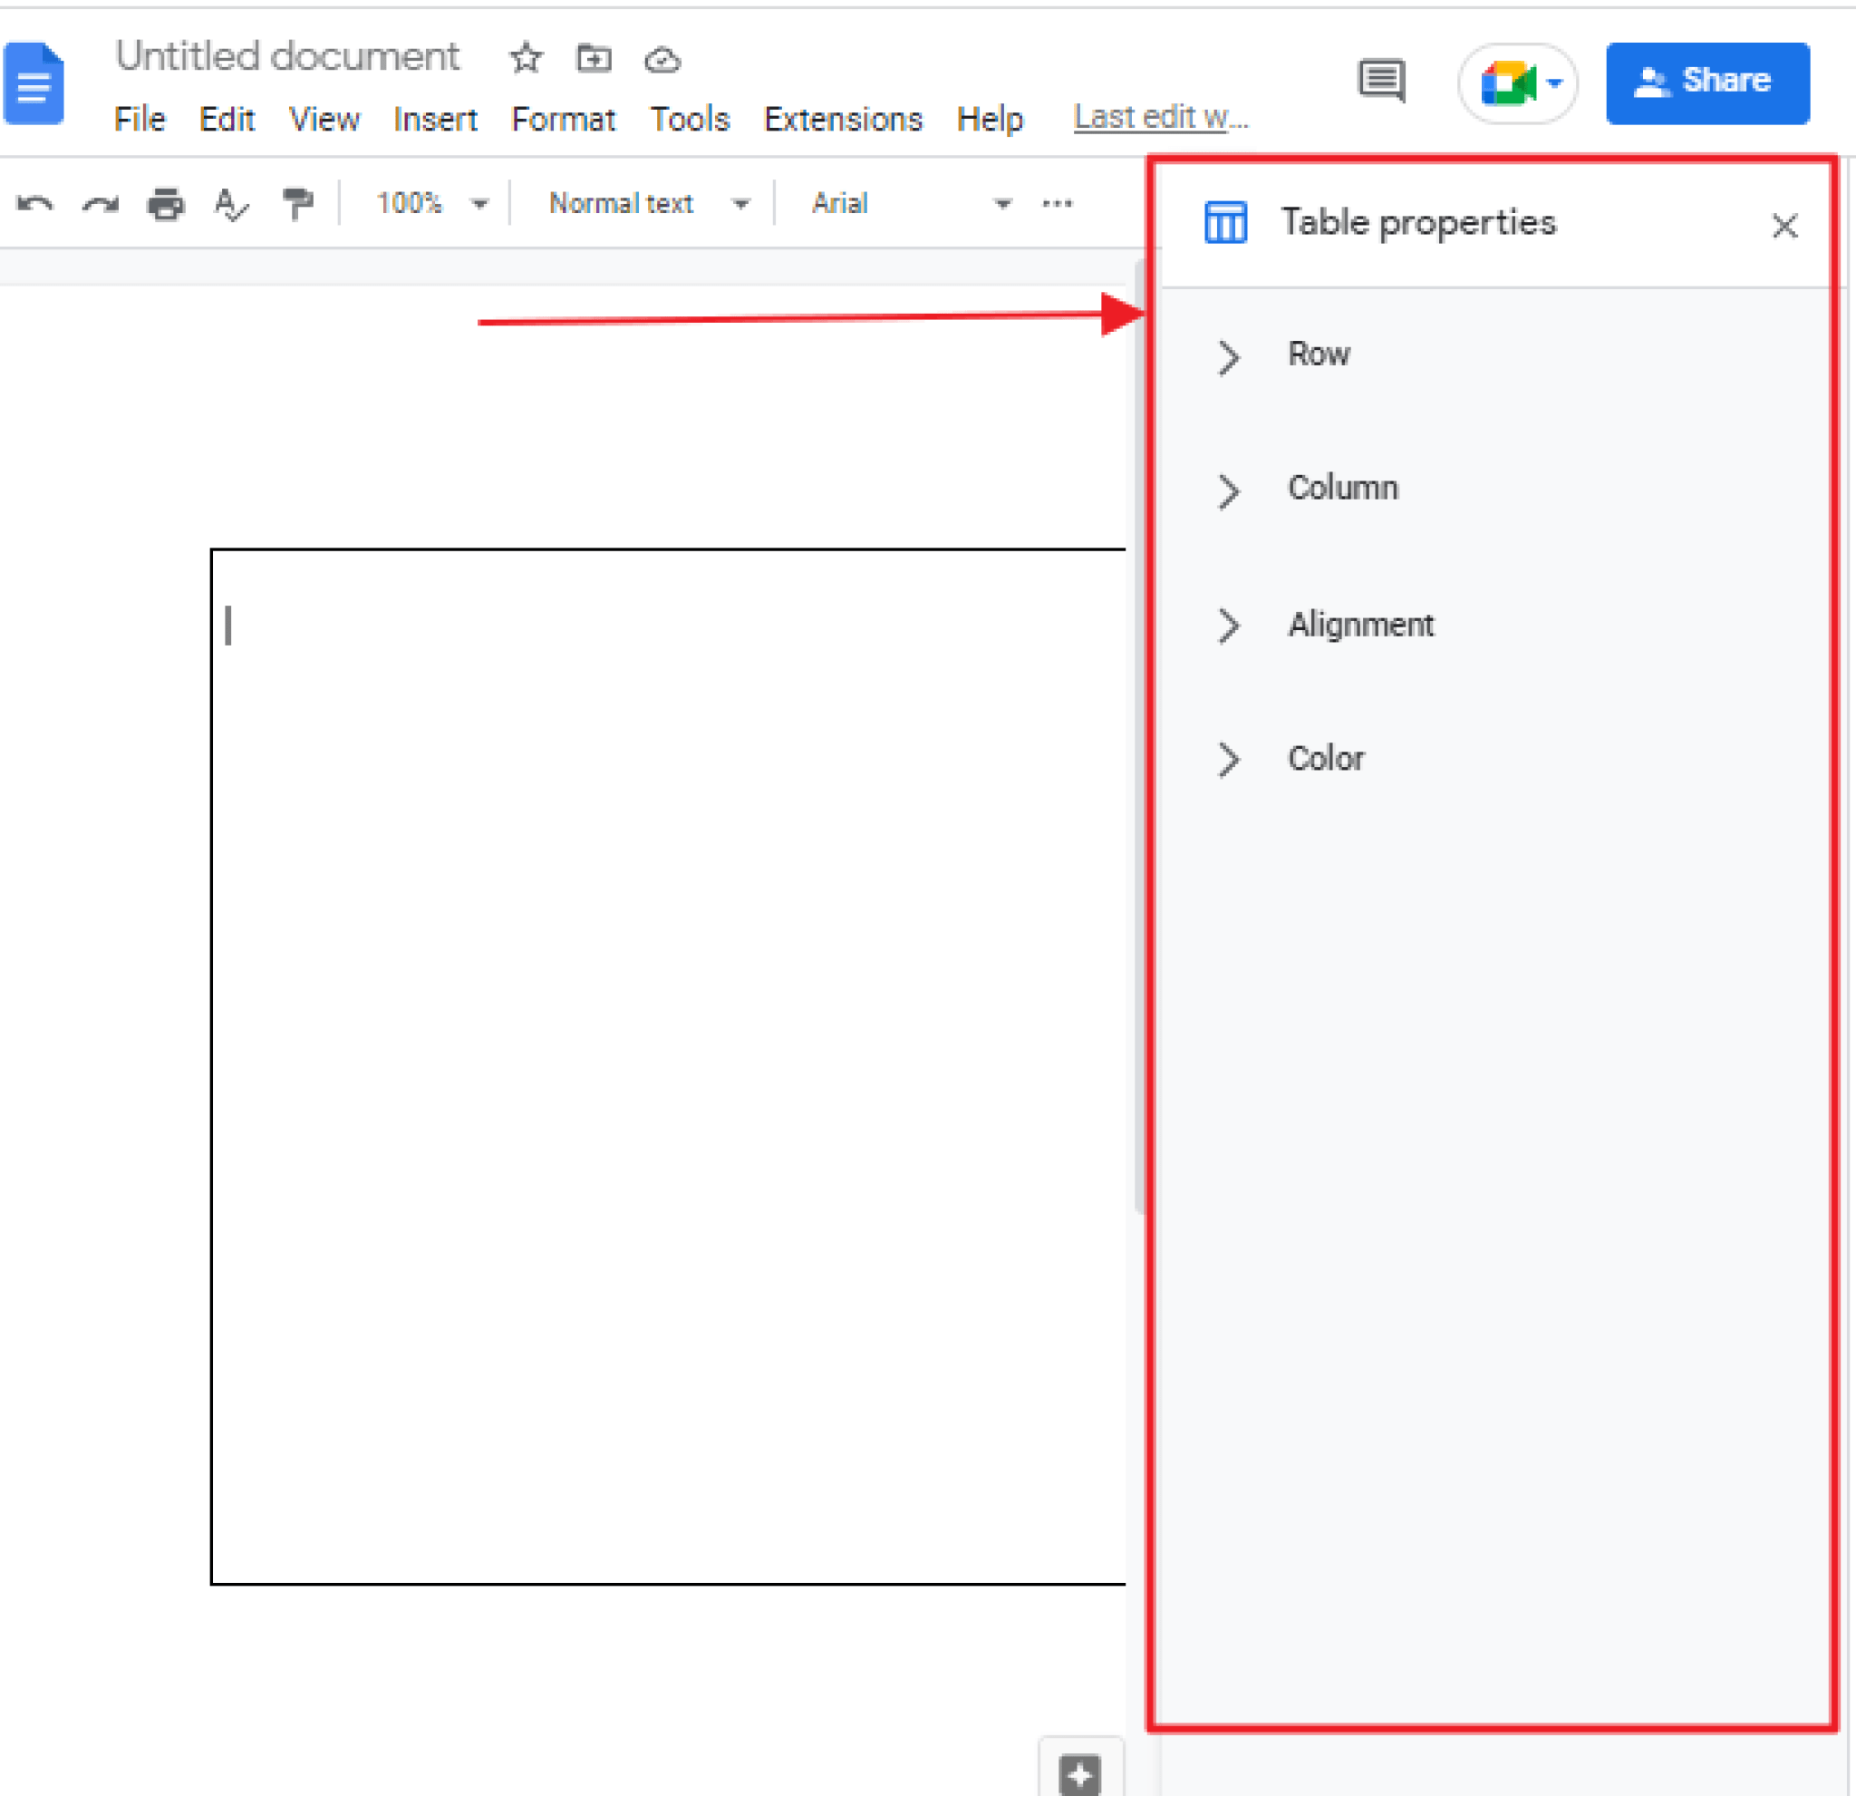Open the Print icon
This screenshot has height=1796, width=1856.
pyautogui.click(x=166, y=203)
